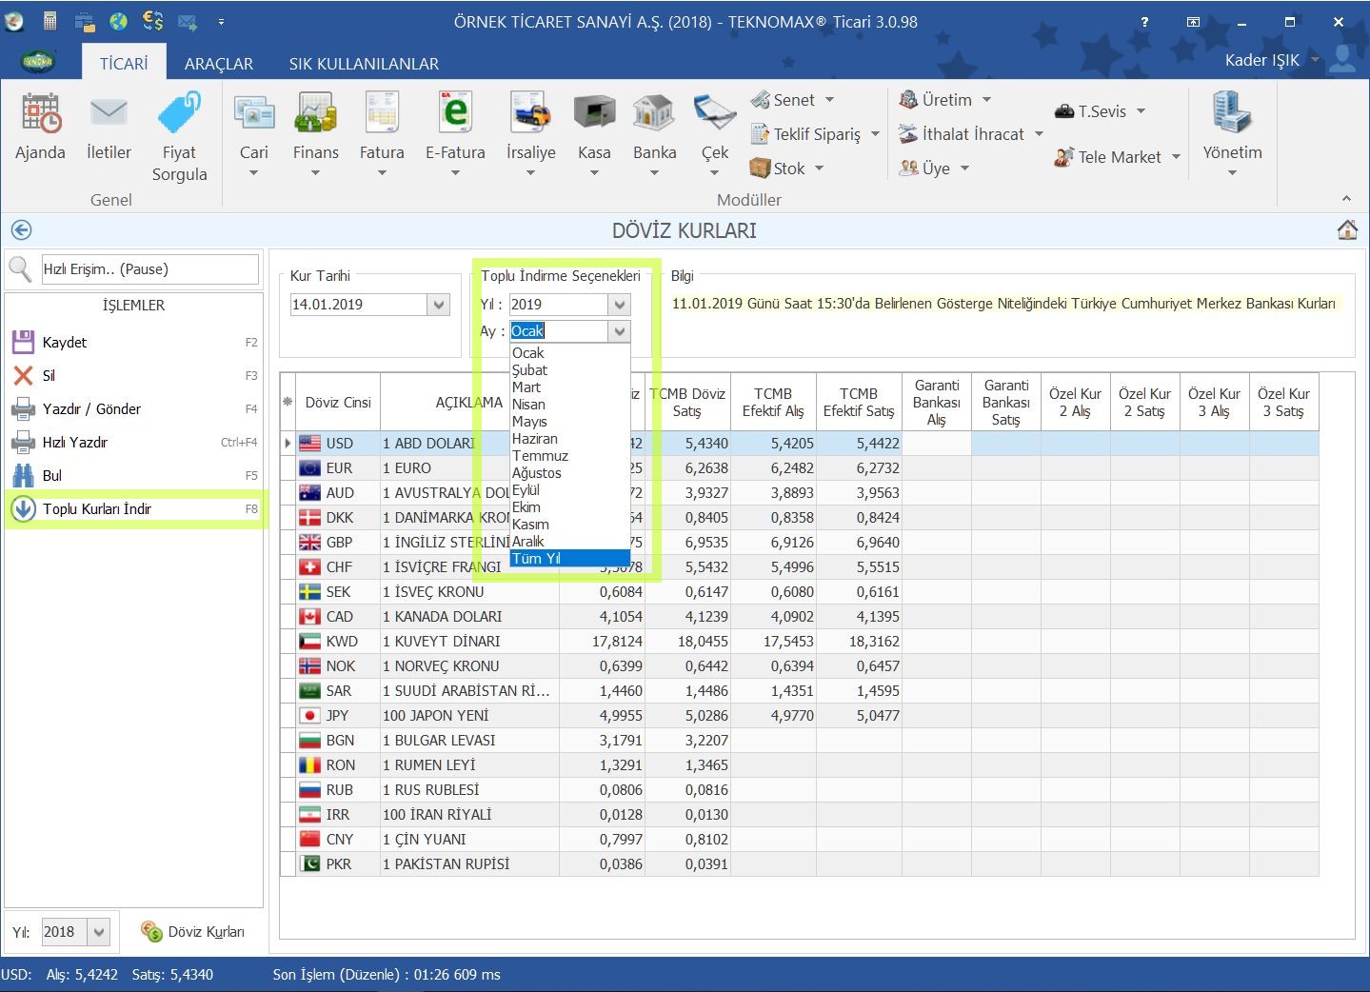Click Toplu Kurları İndir action
1370x992 pixels.
click(97, 509)
